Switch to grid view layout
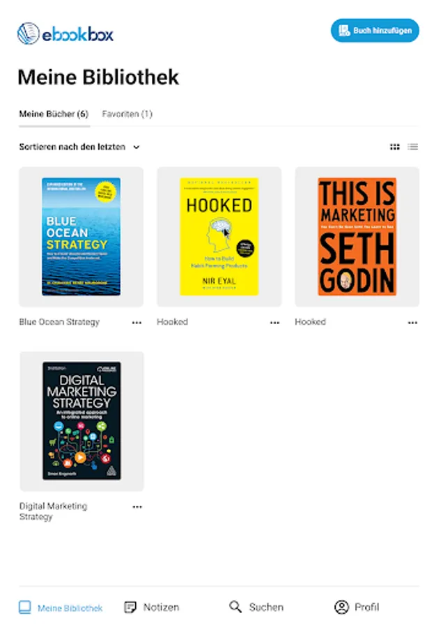The height and width of the screenshot is (627, 436). 394,147
